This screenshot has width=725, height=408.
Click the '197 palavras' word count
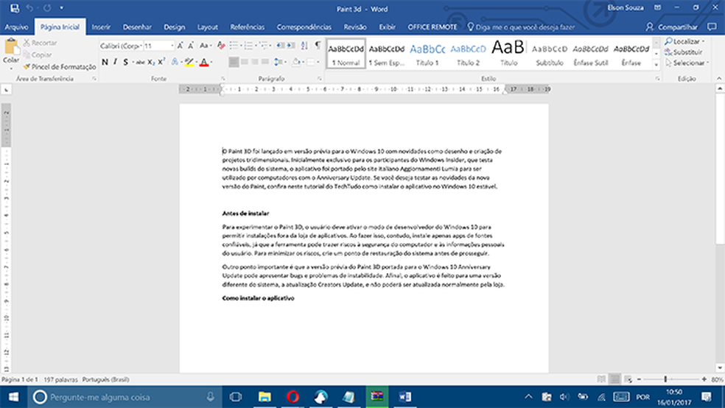click(x=60, y=379)
